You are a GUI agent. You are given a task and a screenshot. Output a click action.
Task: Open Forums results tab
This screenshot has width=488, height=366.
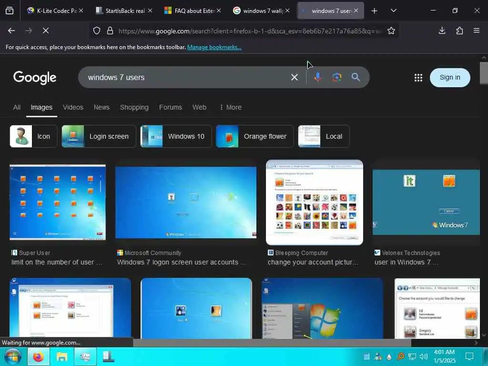pos(171,107)
